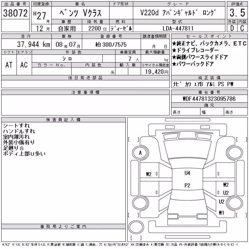Click the 幅 width field

pos(212,112)
